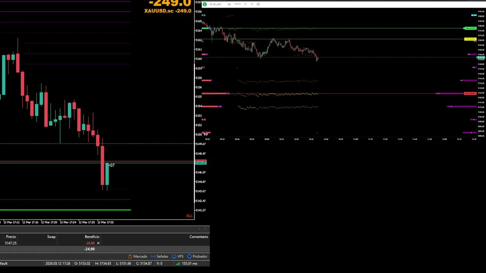Click the 5147.25 price cell
This screenshot has width=486, height=273.
click(x=11, y=243)
